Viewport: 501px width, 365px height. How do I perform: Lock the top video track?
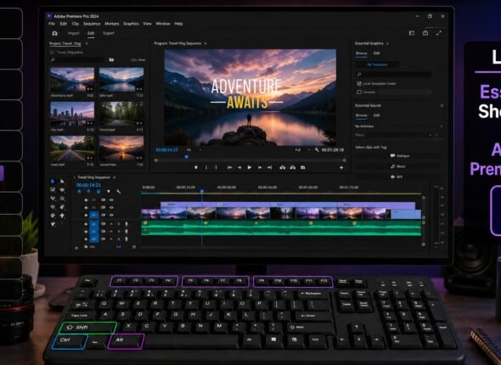(86, 200)
